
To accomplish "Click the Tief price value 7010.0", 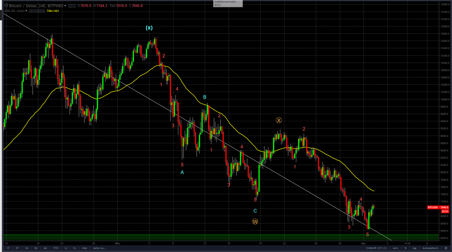I will [121, 6].
